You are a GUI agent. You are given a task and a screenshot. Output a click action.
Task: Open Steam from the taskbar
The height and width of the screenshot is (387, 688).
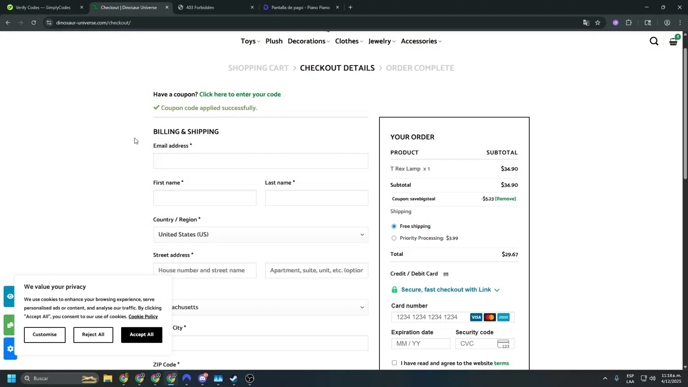click(233, 378)
